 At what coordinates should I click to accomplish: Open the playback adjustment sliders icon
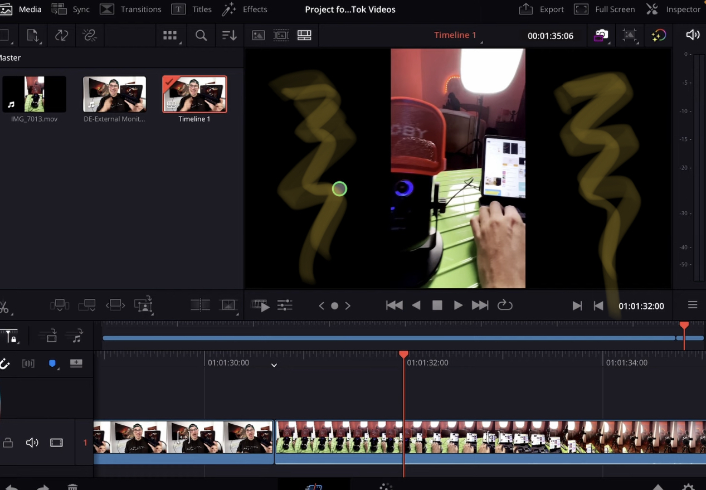pyautogui.click(x=285, y=305)
